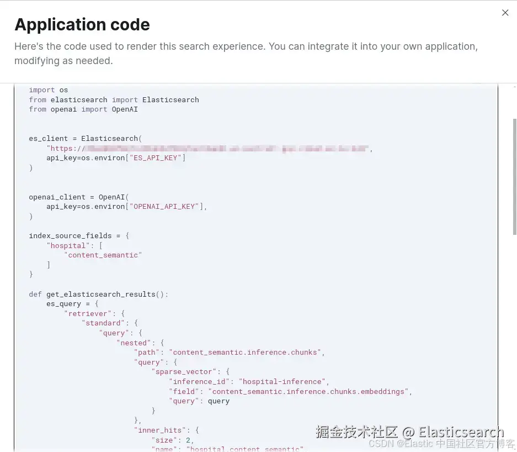Image resolution: width=517 pixels, height=452 pixels.
Task: Click the "sparse_vector" key in code
Action: click(x=189, y=372)
